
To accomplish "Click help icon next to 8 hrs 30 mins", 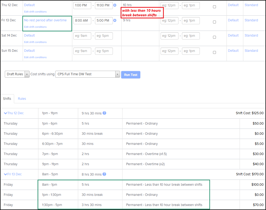I will (x=104, y=174).
